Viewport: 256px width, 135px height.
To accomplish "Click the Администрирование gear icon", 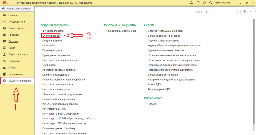I will pyautogui.click(x=4, y=81).
